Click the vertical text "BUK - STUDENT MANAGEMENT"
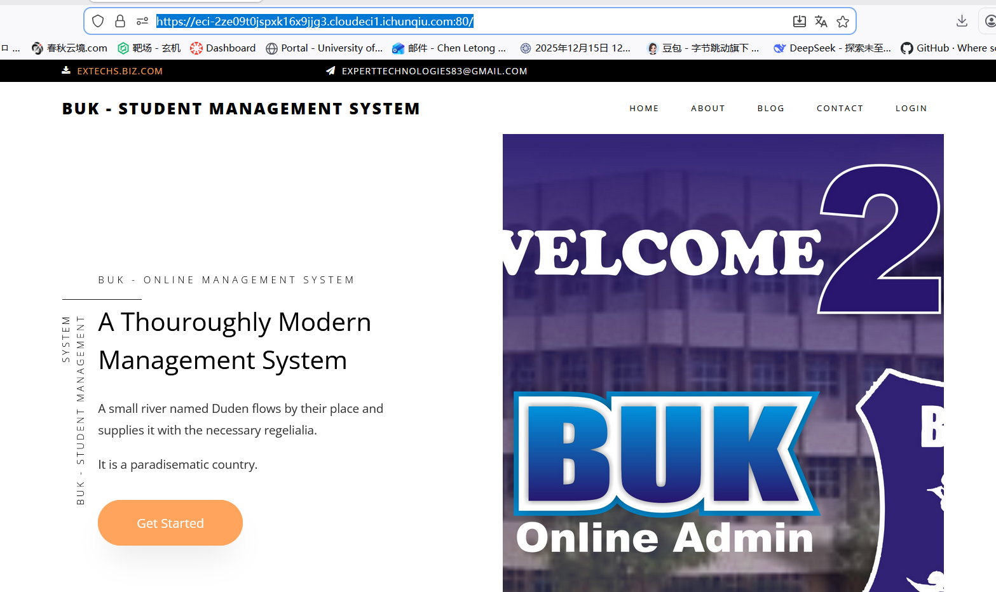This screenshot has width=996, height=592. click(x=81, y=410)
